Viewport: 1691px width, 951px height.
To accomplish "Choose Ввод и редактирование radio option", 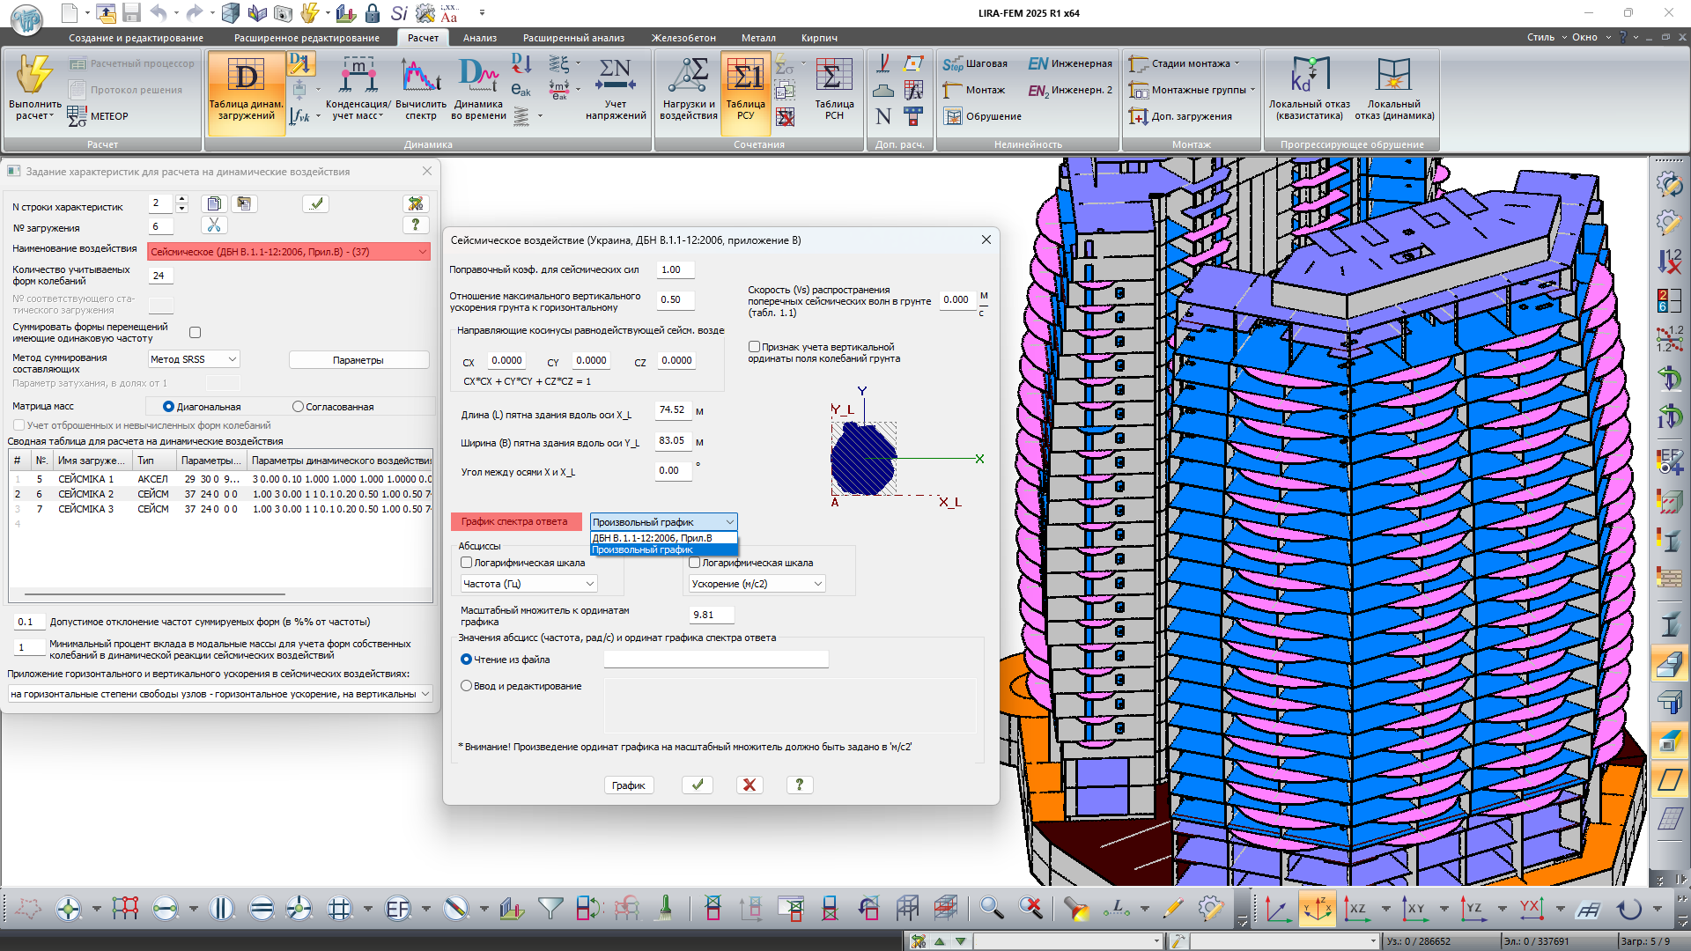I will click(467, 686).
